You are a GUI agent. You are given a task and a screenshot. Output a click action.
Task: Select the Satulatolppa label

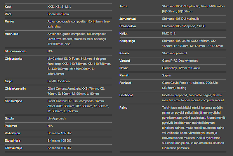pos(14,101)
